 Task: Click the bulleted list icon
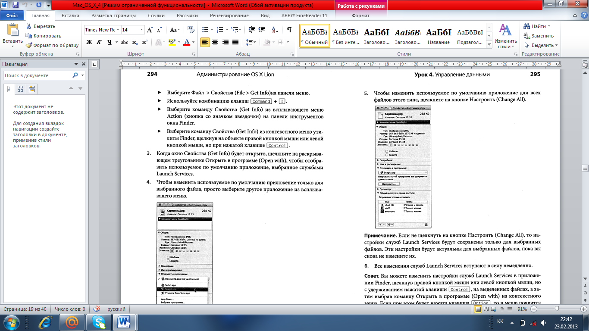[x=205, y=30]
